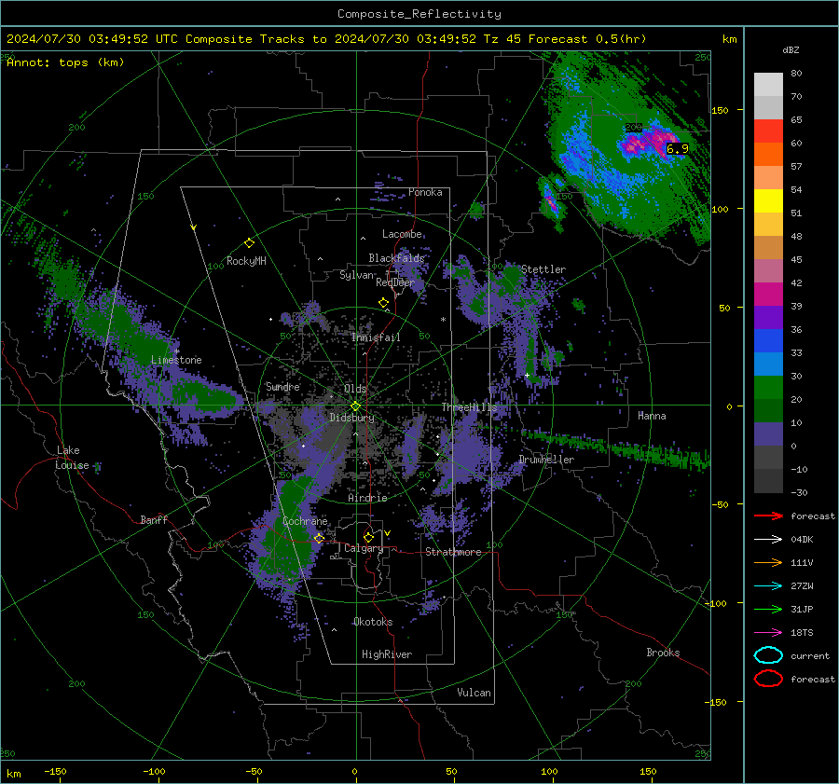Image resolution: width=839 pixels, height=784 pixels.
Task: Click the dBZ scale heading
Action: (791, 50)
